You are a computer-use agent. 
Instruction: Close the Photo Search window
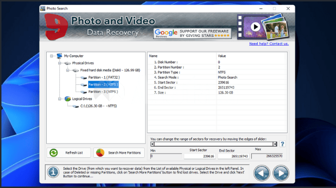pos(288,9)
